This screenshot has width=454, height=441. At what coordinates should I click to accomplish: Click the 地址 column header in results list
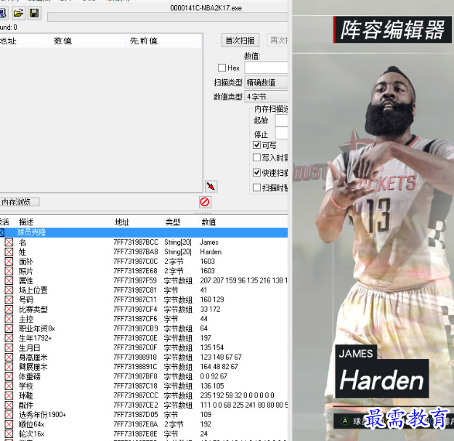(x=24, y=41)
